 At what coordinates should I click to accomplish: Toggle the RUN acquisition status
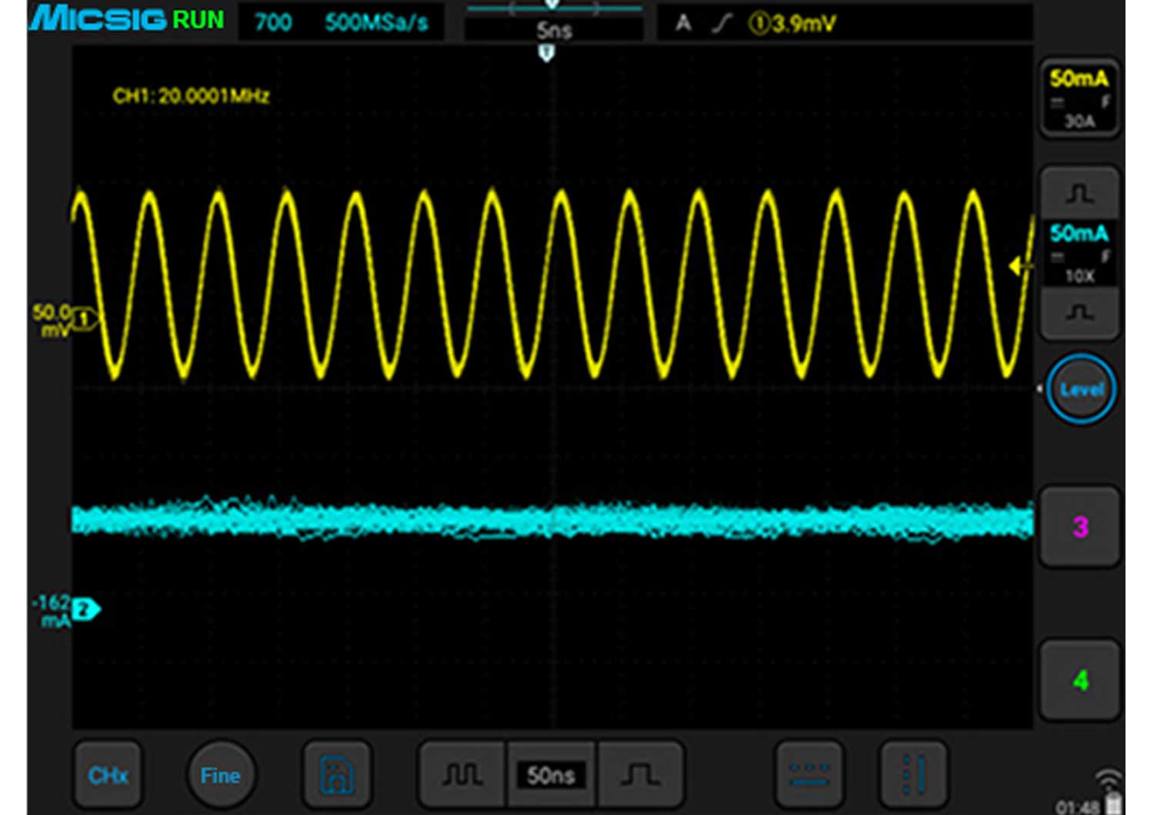198,20
